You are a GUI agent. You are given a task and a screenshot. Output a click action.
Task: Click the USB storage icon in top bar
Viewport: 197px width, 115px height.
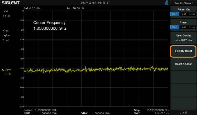pos(167,3)
